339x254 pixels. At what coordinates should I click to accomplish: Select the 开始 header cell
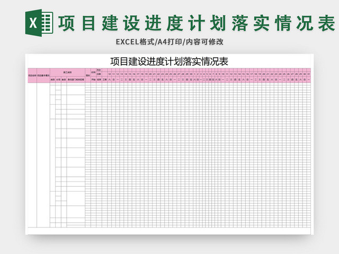tap(93, 79)
